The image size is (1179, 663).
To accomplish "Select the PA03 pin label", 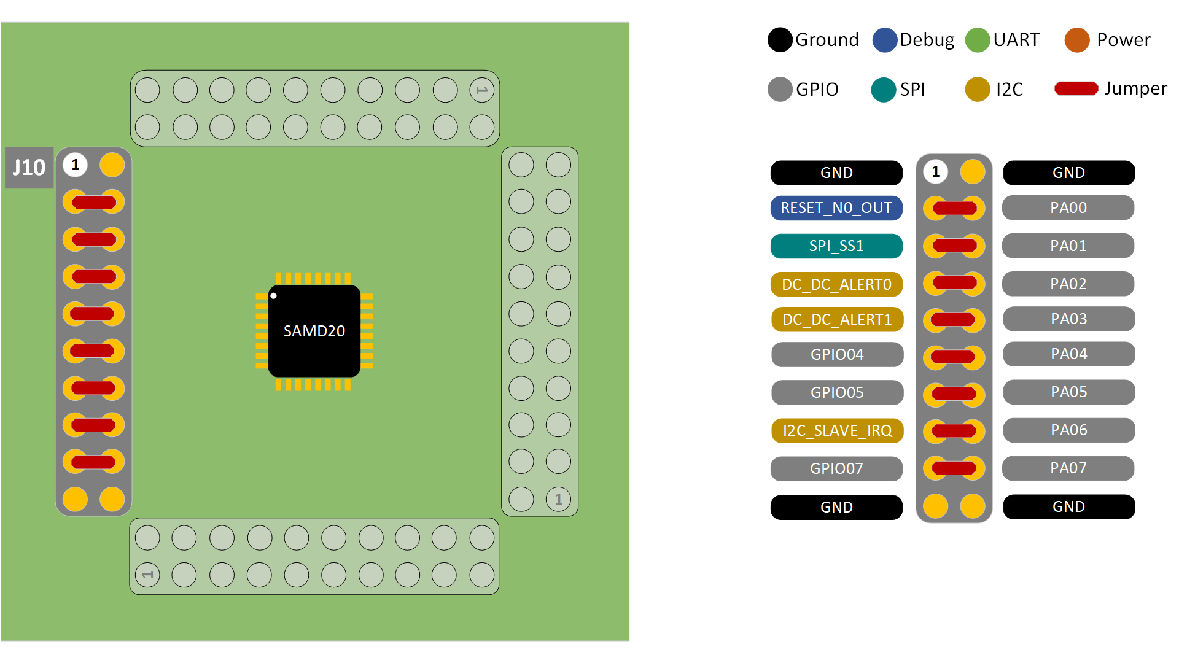I will point(1068,319).
